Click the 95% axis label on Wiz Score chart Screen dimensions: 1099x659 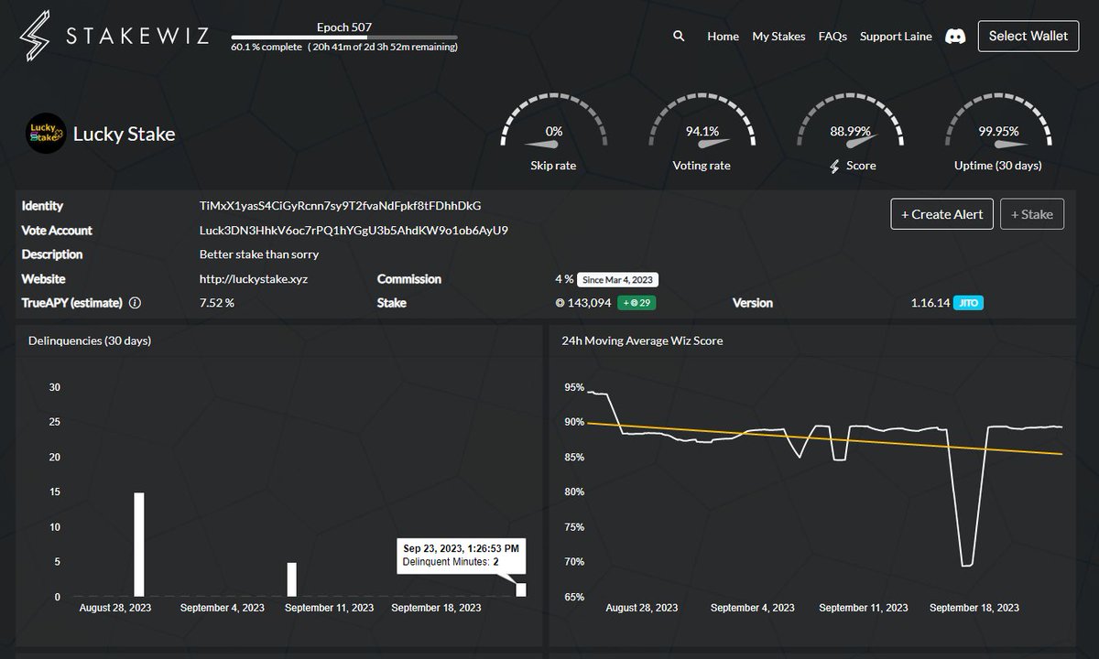click(574, 387)
